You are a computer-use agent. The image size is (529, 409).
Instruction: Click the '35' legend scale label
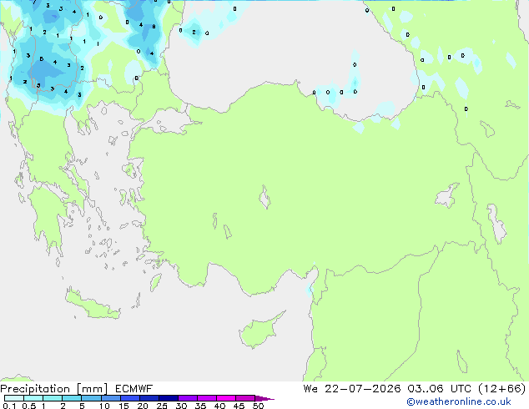coord(200,406)
